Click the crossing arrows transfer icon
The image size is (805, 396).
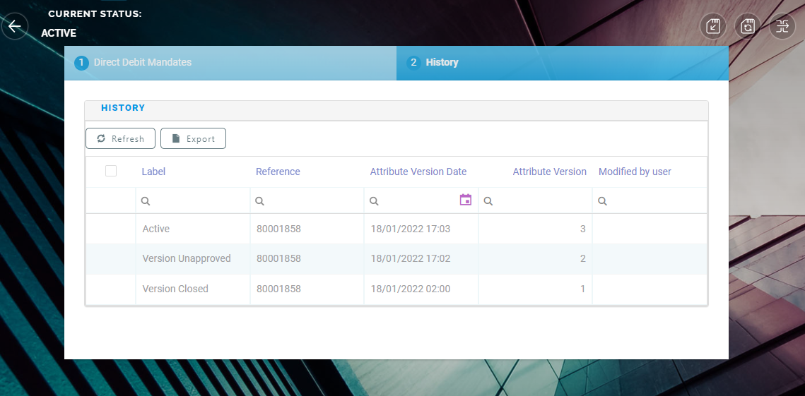click(x=782, y=27)
